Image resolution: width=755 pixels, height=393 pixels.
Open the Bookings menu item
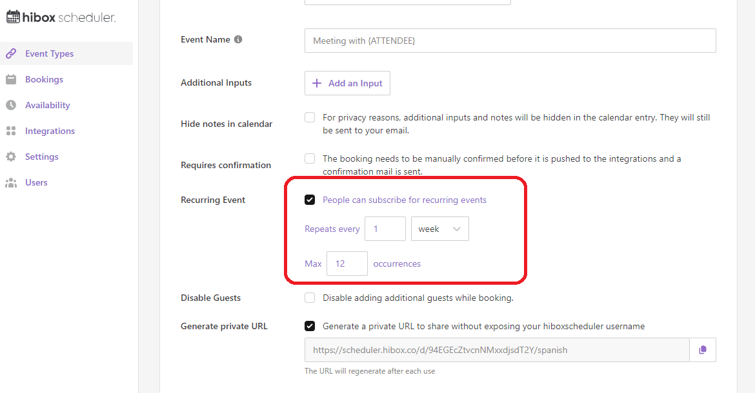click(44, 79)
